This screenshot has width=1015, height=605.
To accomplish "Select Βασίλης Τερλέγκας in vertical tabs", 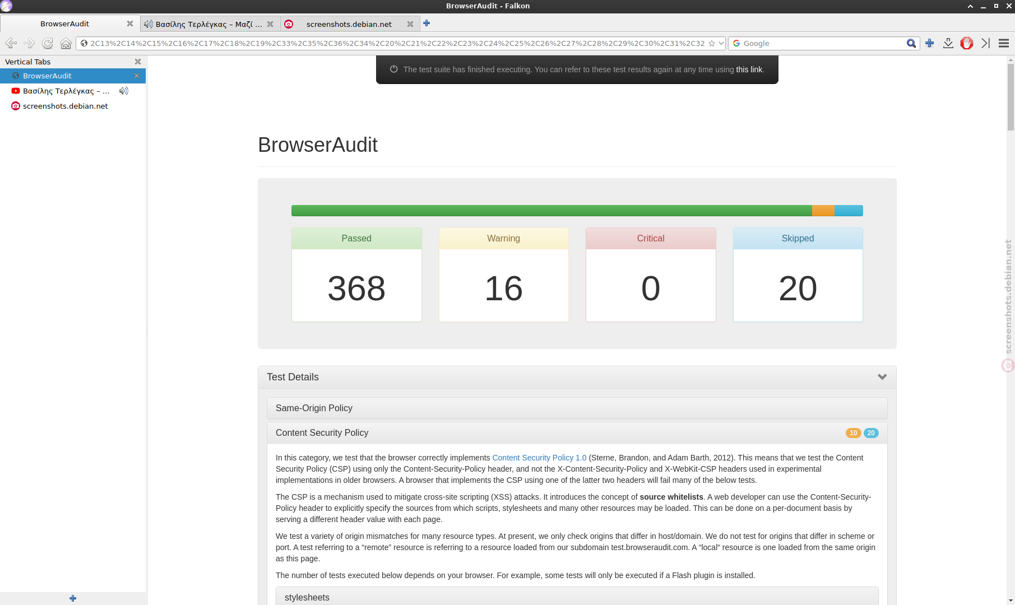I will click(x=66, y=91).
